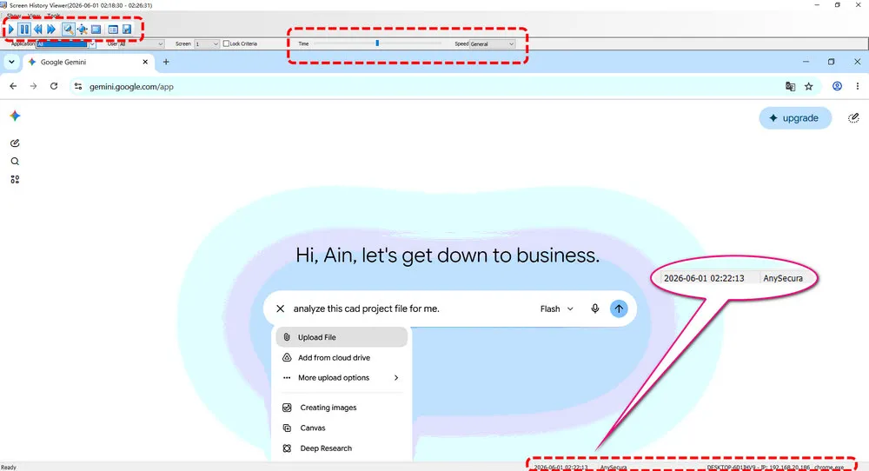The image size is (869, 471).
Task: Click the save floppy disk icon
Action: click(127, 30)
